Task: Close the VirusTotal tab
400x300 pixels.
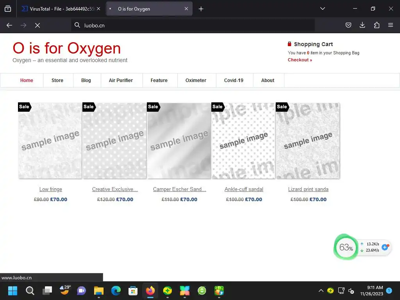Action: 98,9
